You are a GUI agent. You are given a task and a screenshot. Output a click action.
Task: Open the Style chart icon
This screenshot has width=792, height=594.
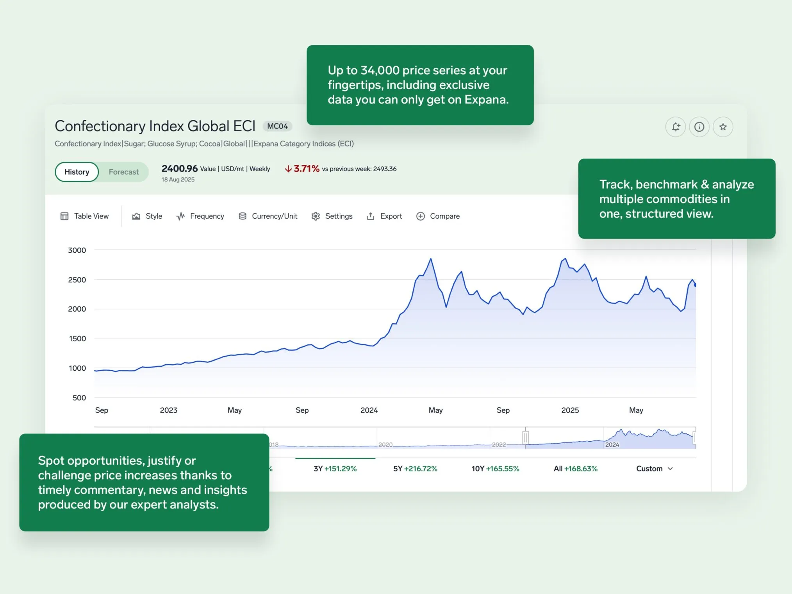pyautogui.click(x=136, y=216)
